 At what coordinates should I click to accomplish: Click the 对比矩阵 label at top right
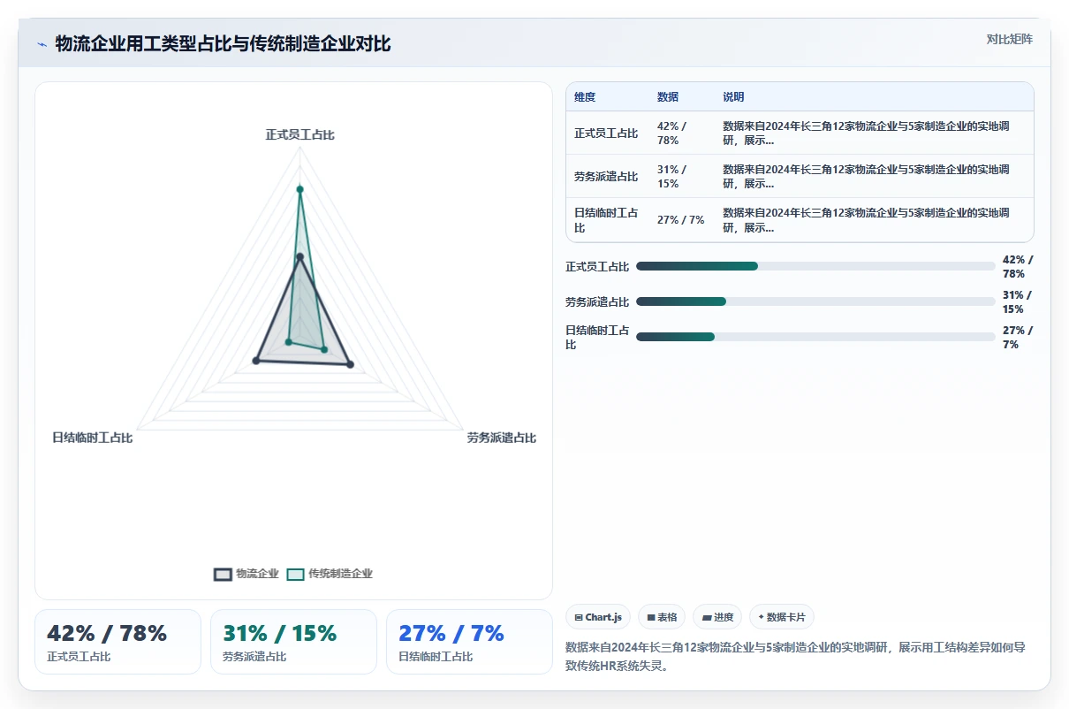pos(1010,39)
